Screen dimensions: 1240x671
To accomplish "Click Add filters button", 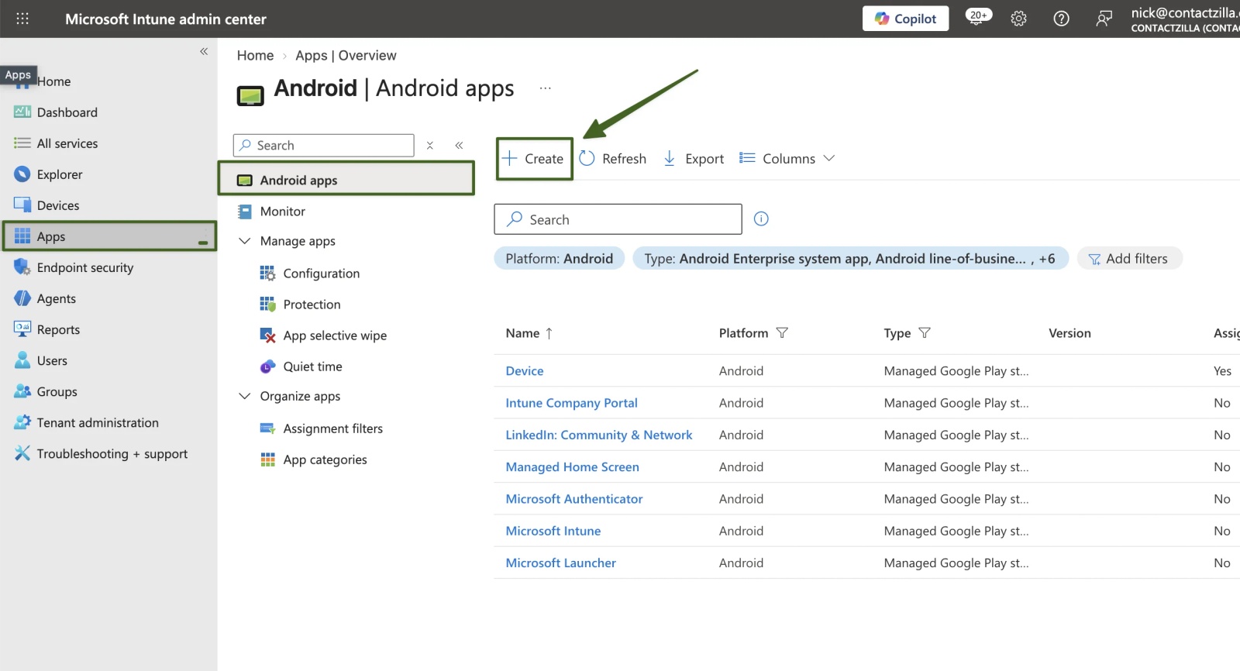I will tap(1129, 259).
